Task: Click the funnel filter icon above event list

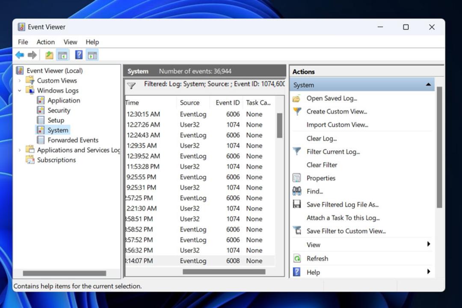Action: coord(131,86)
